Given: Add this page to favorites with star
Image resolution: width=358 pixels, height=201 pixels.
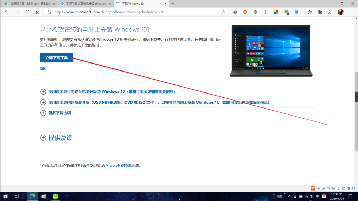Looking at the screenshot, I should pyautogui.click(x=223, y=12).
